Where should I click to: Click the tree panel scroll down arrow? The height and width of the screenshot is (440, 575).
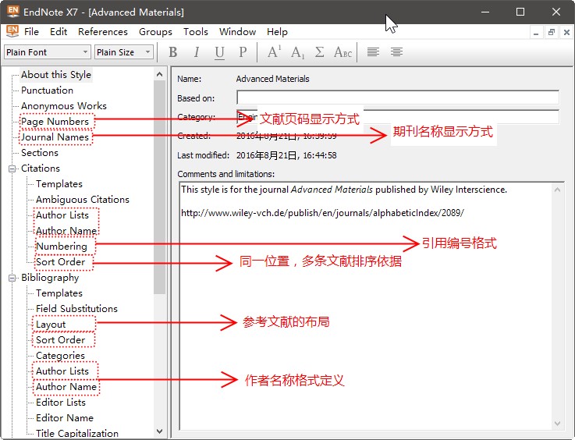tap(160, 431)
